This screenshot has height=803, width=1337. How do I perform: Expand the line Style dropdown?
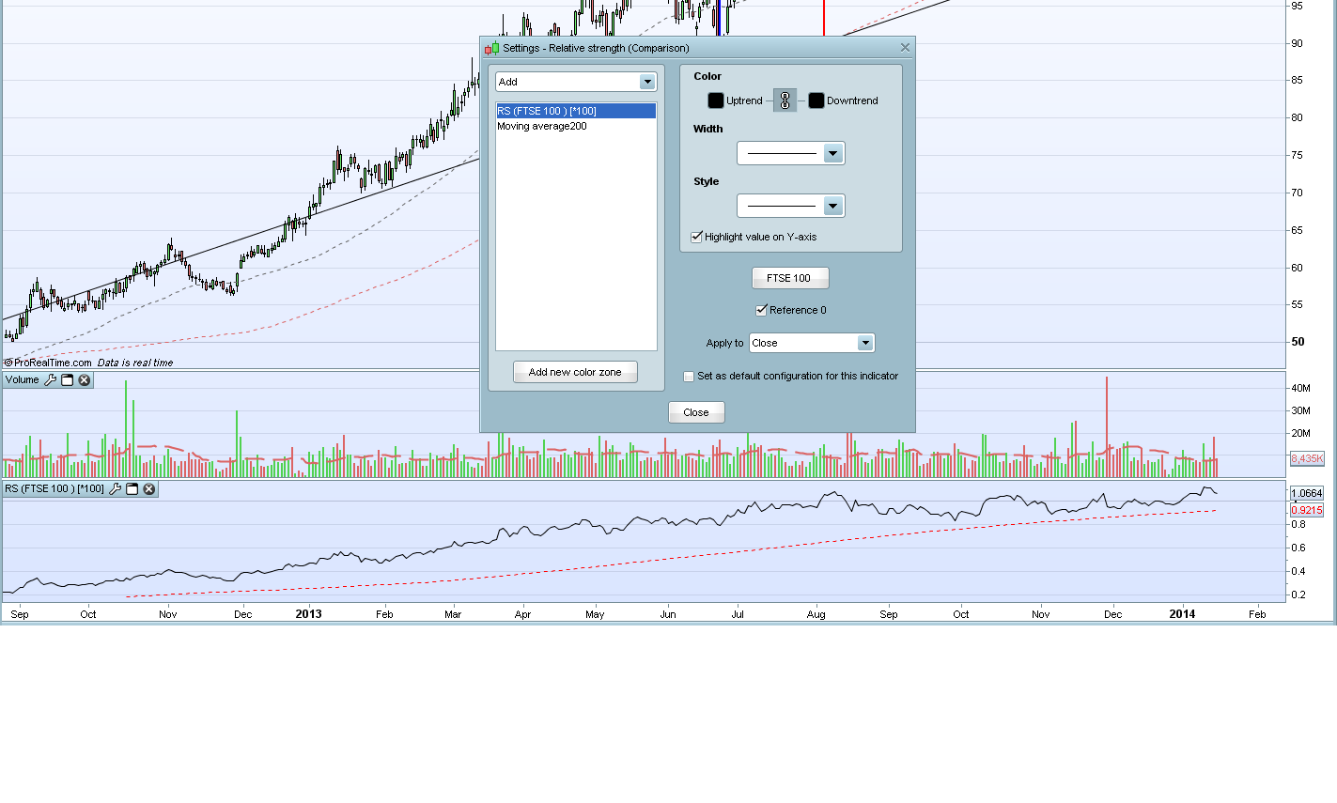coord(791,206)
